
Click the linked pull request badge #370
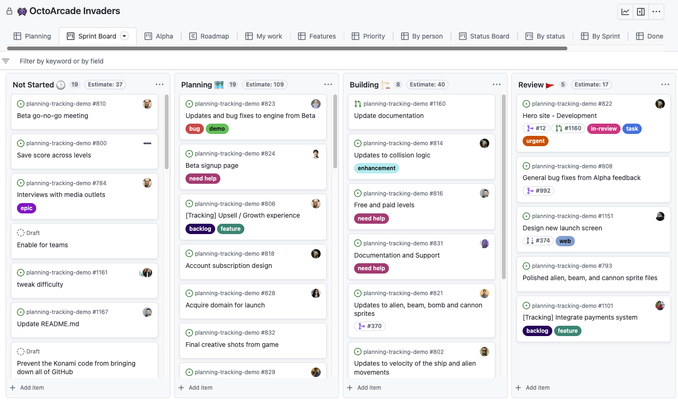[x=370, y=326]
